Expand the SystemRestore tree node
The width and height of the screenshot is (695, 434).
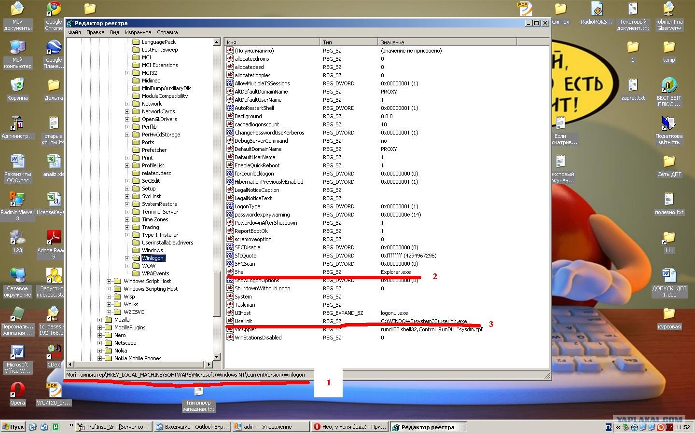(x=127, y=204)
